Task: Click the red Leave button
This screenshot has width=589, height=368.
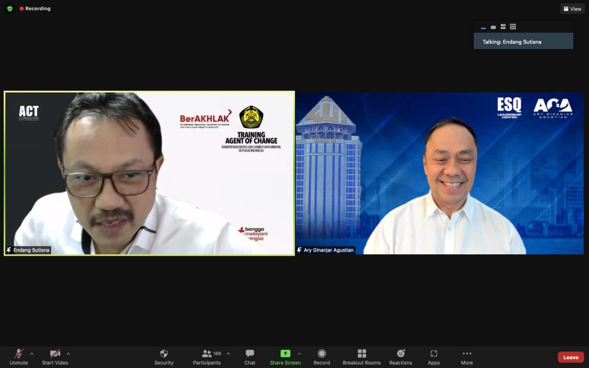Action: coord(571,357)
